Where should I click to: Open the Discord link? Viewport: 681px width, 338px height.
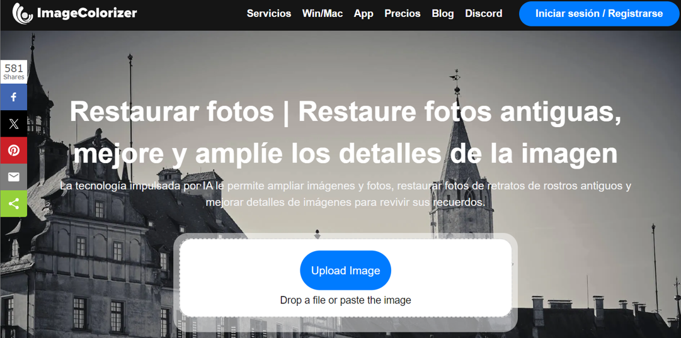[x=483, y=13]
